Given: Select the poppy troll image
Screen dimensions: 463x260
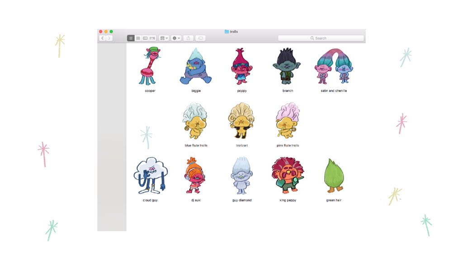Looking at the screenshot, I should (242, 66).
